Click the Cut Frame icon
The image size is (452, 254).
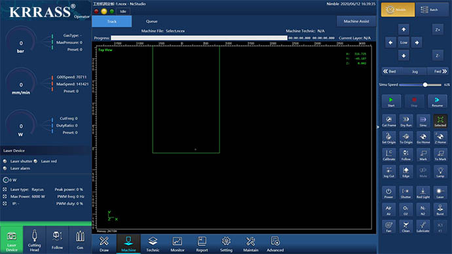click(x=388, y=121)
